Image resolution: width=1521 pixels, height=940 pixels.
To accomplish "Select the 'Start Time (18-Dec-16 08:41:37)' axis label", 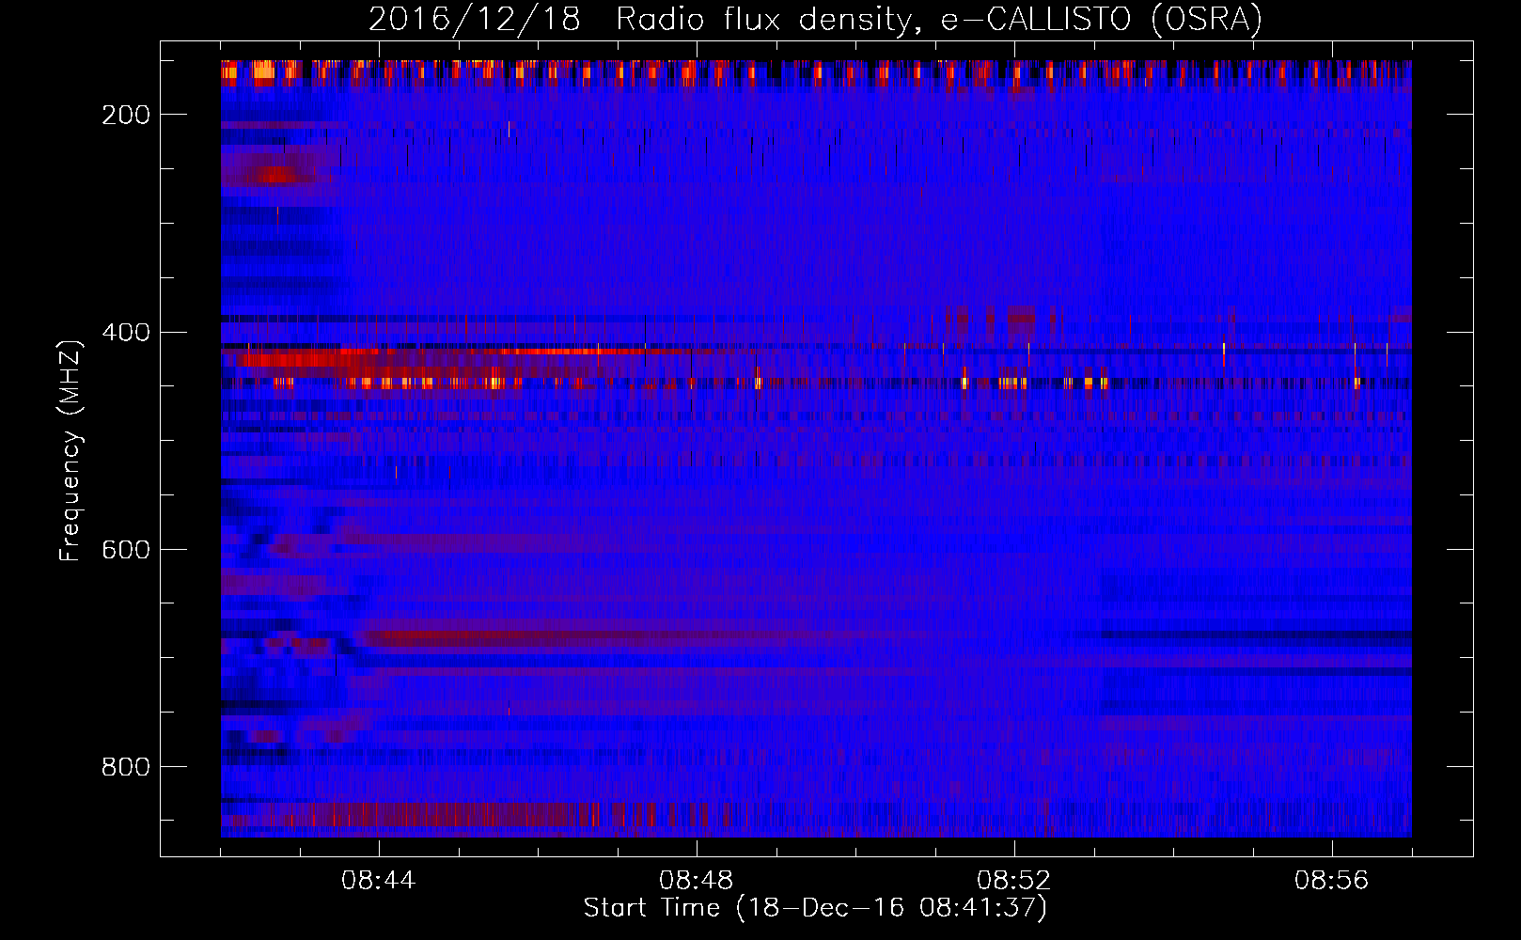I will click(x=815, y=908).
